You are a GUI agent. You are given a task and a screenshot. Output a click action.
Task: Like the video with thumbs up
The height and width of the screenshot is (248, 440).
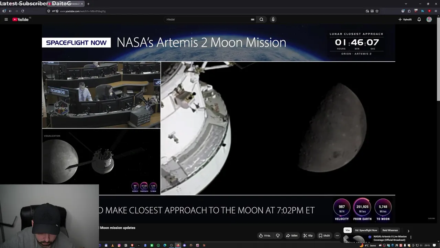click(265, 236)
